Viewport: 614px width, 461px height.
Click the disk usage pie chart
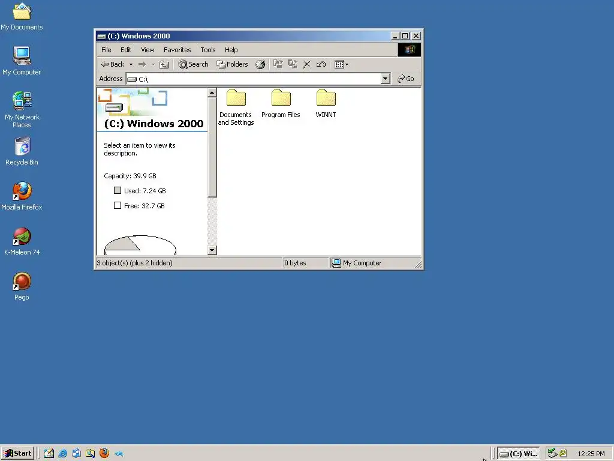pos(140,246)
